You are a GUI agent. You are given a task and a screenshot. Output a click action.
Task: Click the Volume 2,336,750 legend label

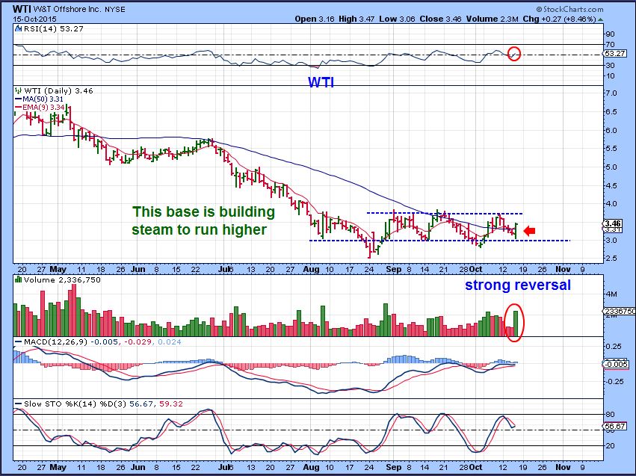(x=61, y=279)
